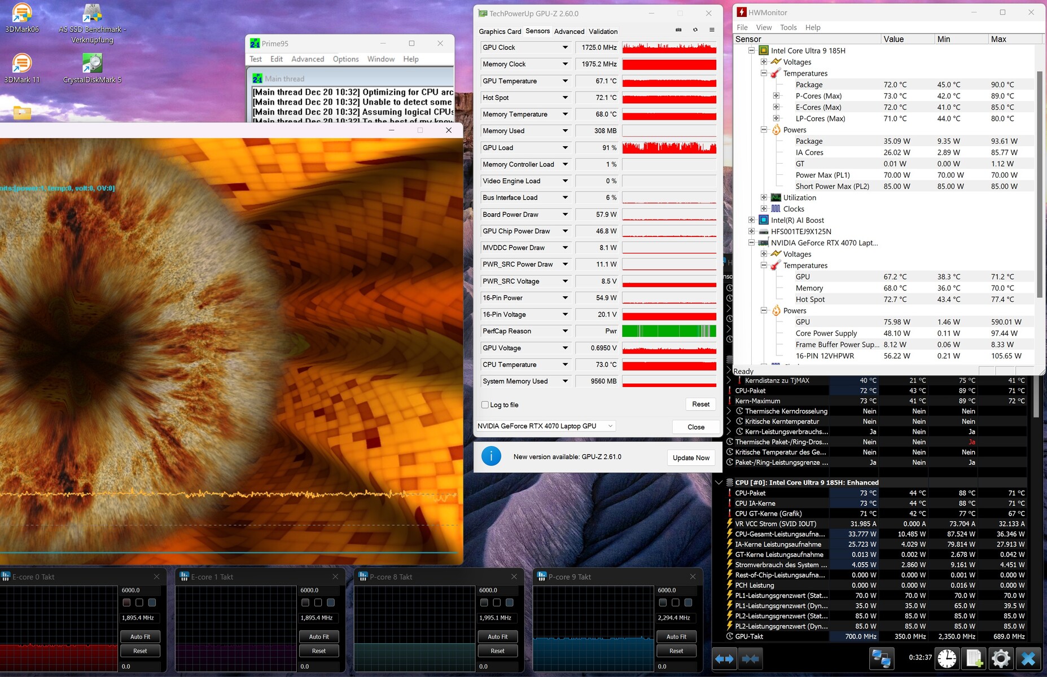Toggle the first color box in E-core 0 Takt
The image size is (1047, 677).
126,603
